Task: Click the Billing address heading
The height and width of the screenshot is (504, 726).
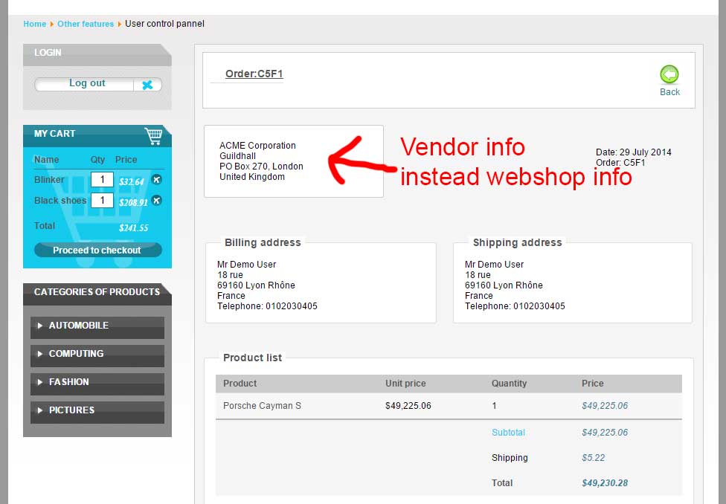Action: (263, 242)
